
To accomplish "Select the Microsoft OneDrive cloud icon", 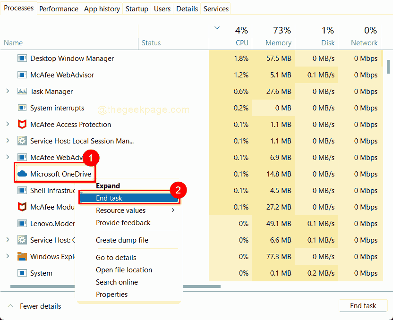I will (x=22, y=174).
